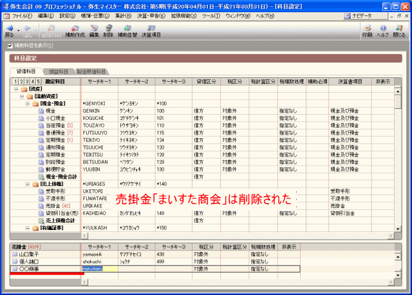
Task: Select the 通知預金 account icon
Action: click(x=41, y=147)
